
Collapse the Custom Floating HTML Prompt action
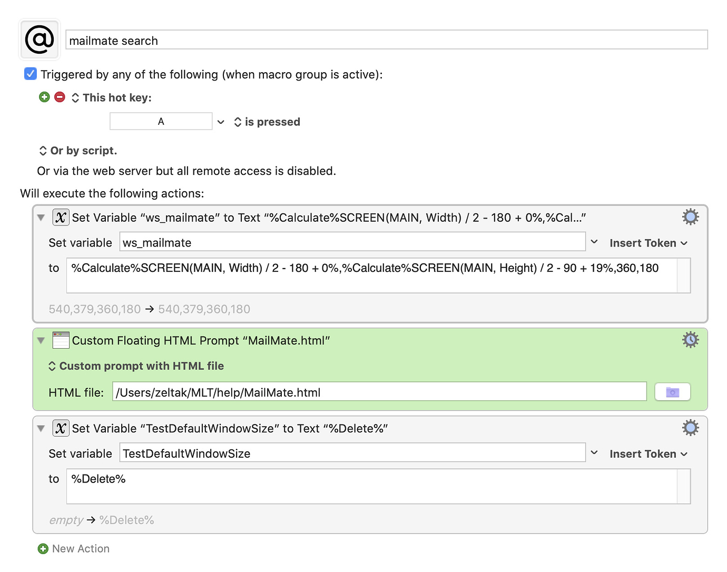pyautogui.click(x=41, y=341)
